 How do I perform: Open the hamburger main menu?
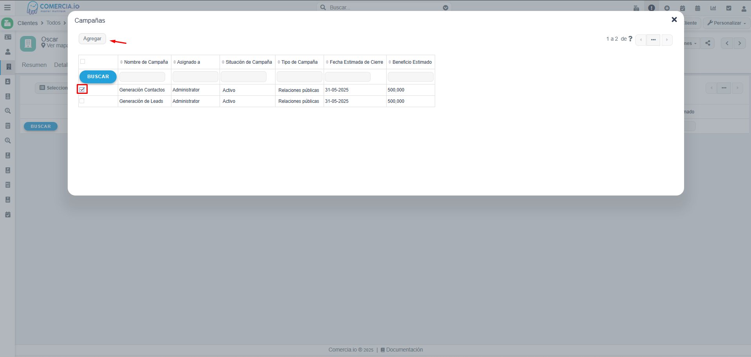pos(7,7)
